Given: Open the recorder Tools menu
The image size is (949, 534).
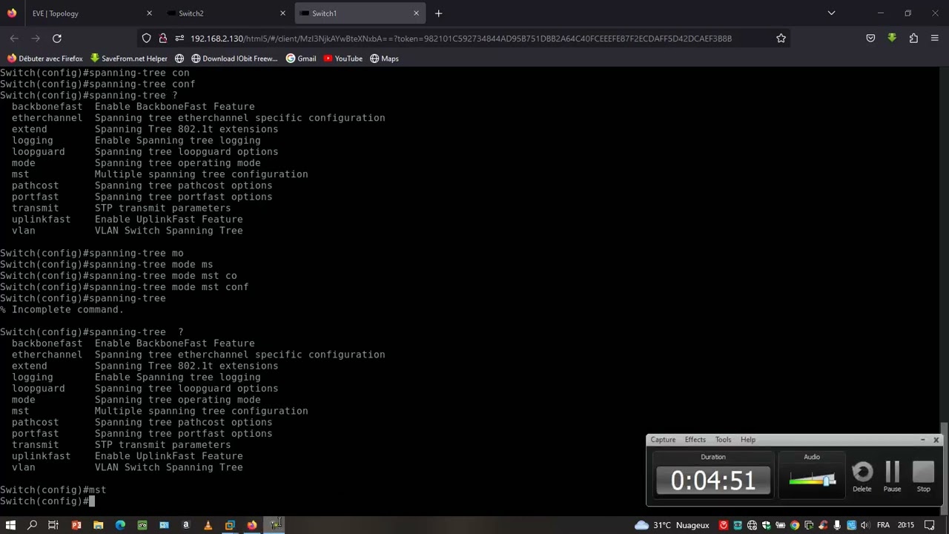Looking at the screenshot, I should pos(723,440).
